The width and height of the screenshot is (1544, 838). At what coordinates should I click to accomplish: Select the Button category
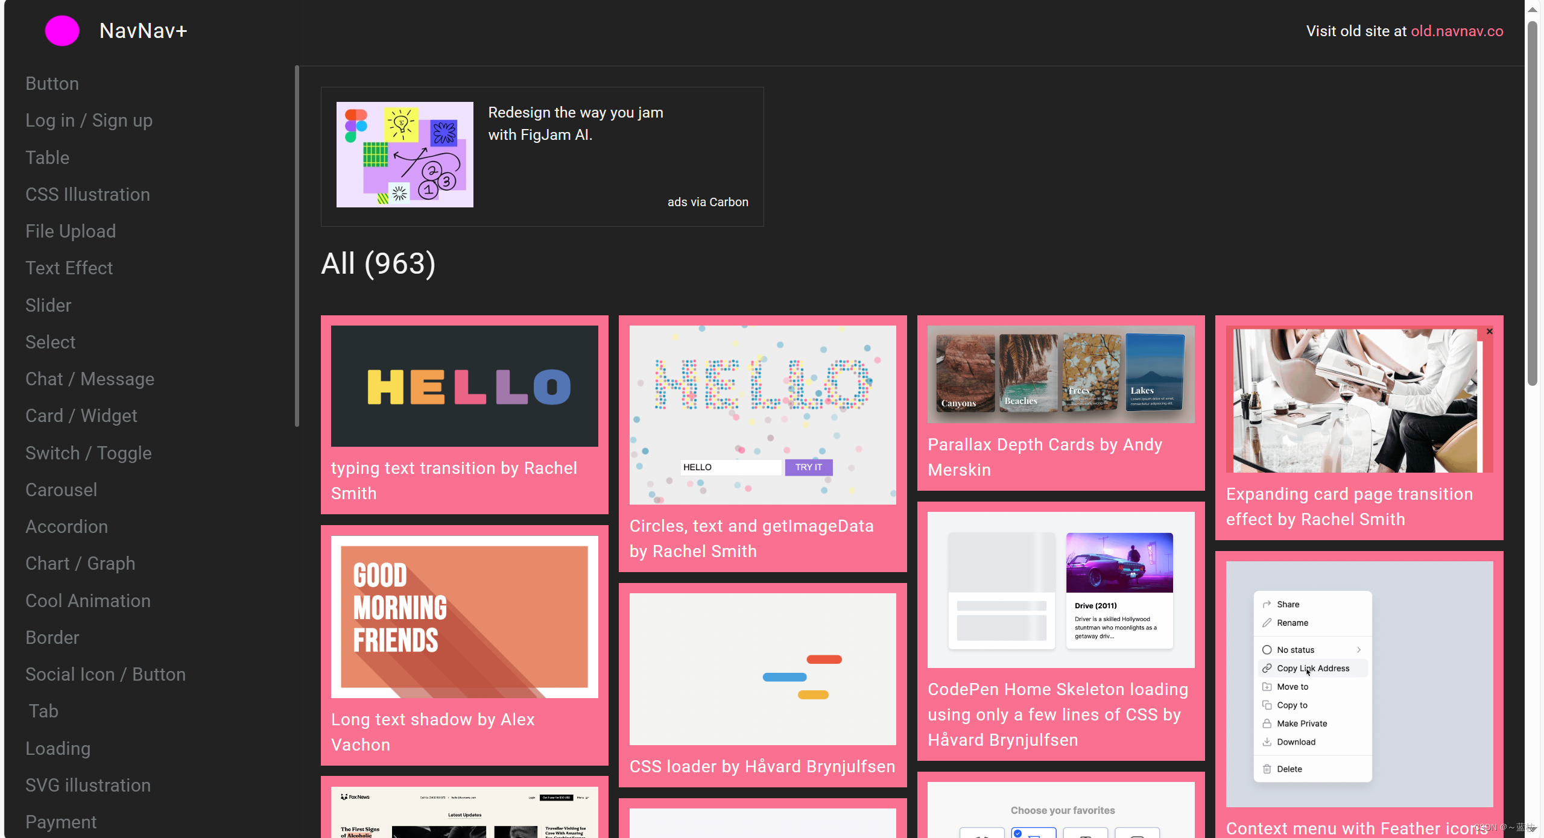pyautogui.click(x=52, y=83)
